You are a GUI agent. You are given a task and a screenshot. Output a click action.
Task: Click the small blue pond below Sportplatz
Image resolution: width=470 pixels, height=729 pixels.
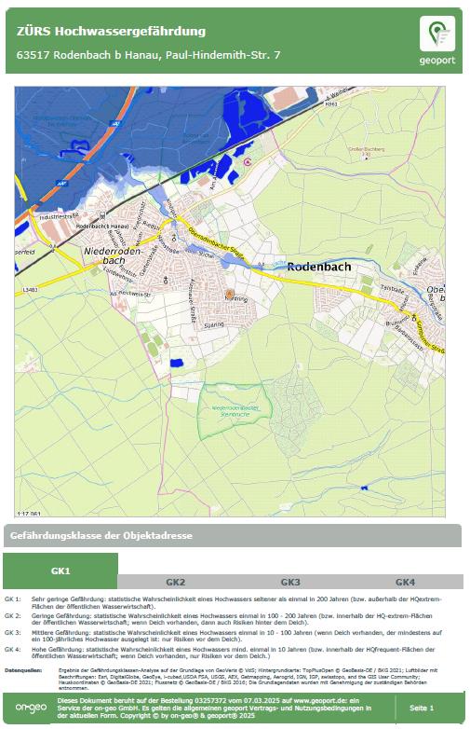(176, 364)
